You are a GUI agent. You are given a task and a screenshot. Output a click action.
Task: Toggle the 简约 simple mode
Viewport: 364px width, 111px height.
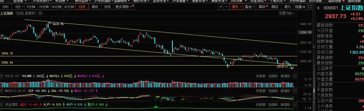point(287,7)
